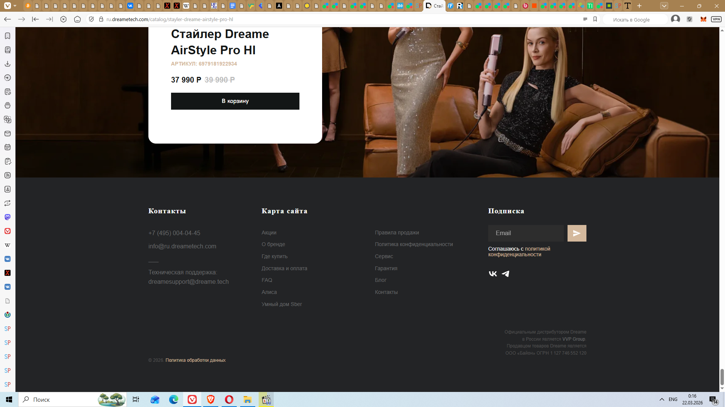725x407 pixels.
Task: Add product with В корзину button
Action: [235, 101]
